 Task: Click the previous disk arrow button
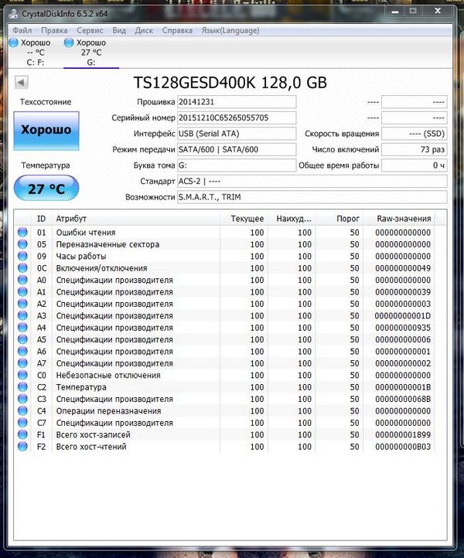click(x=21, y=83)
